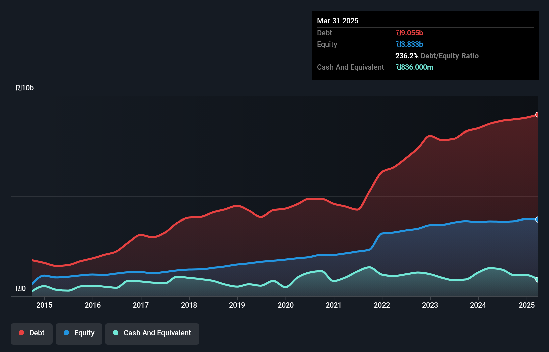Click the 2025 x-axis label
Screen dimensions: 549x352
coord(527,305)
